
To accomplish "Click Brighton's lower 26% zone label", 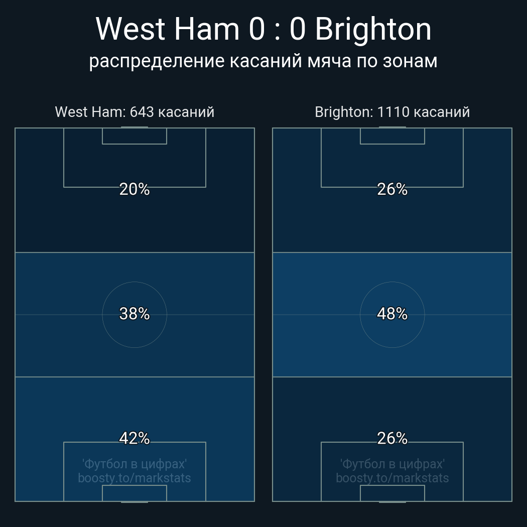I will (x=392, y=438).
